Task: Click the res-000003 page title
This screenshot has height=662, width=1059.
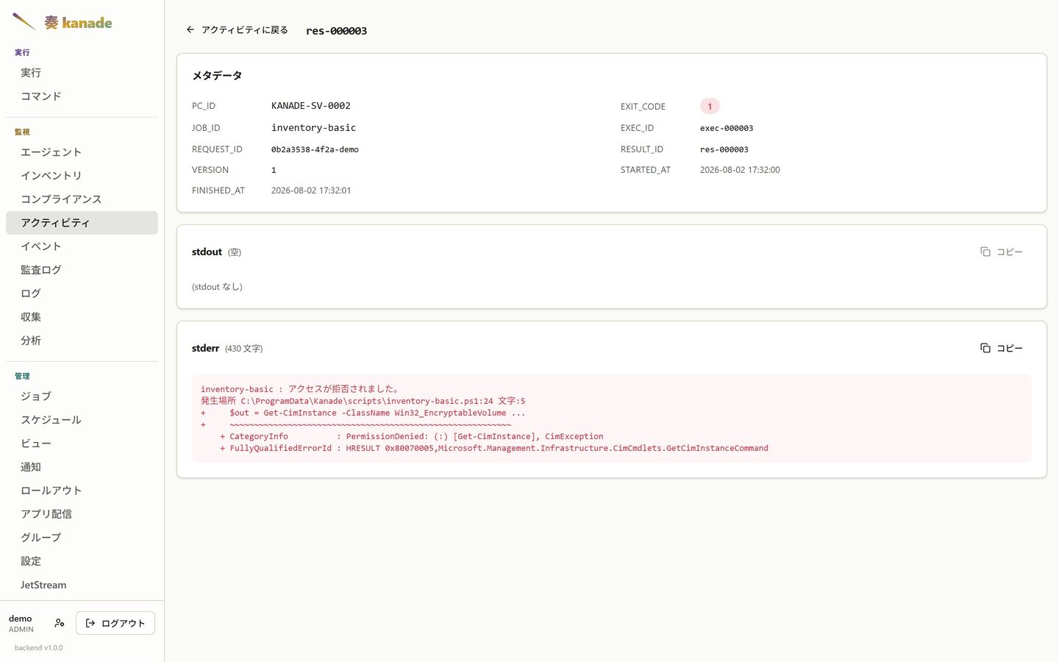Action: [336, 31]
